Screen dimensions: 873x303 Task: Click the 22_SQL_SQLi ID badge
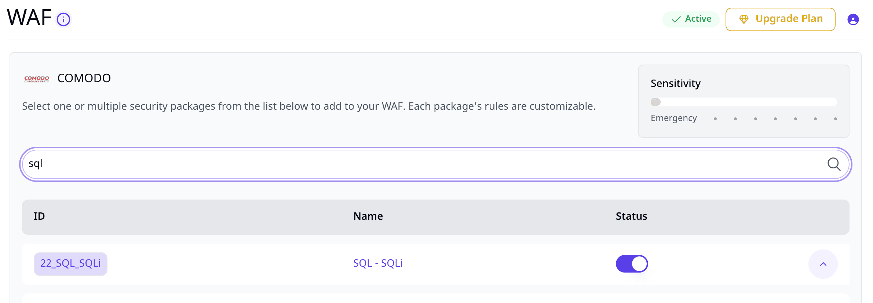point(70,264)
